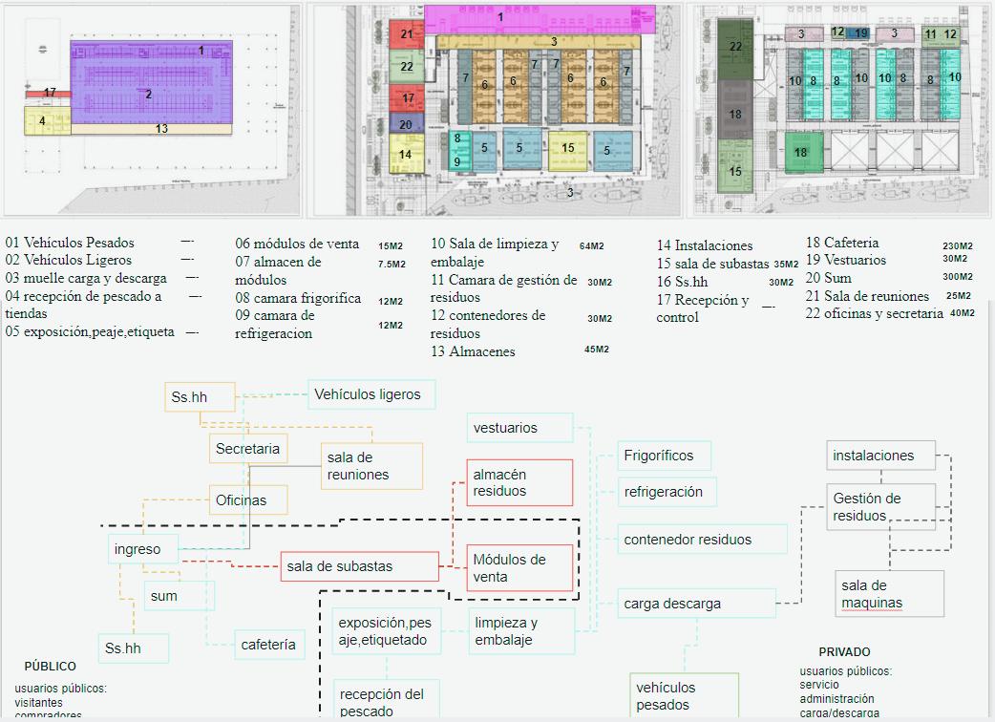Click the carga descarga box

(x=697, y=604)
